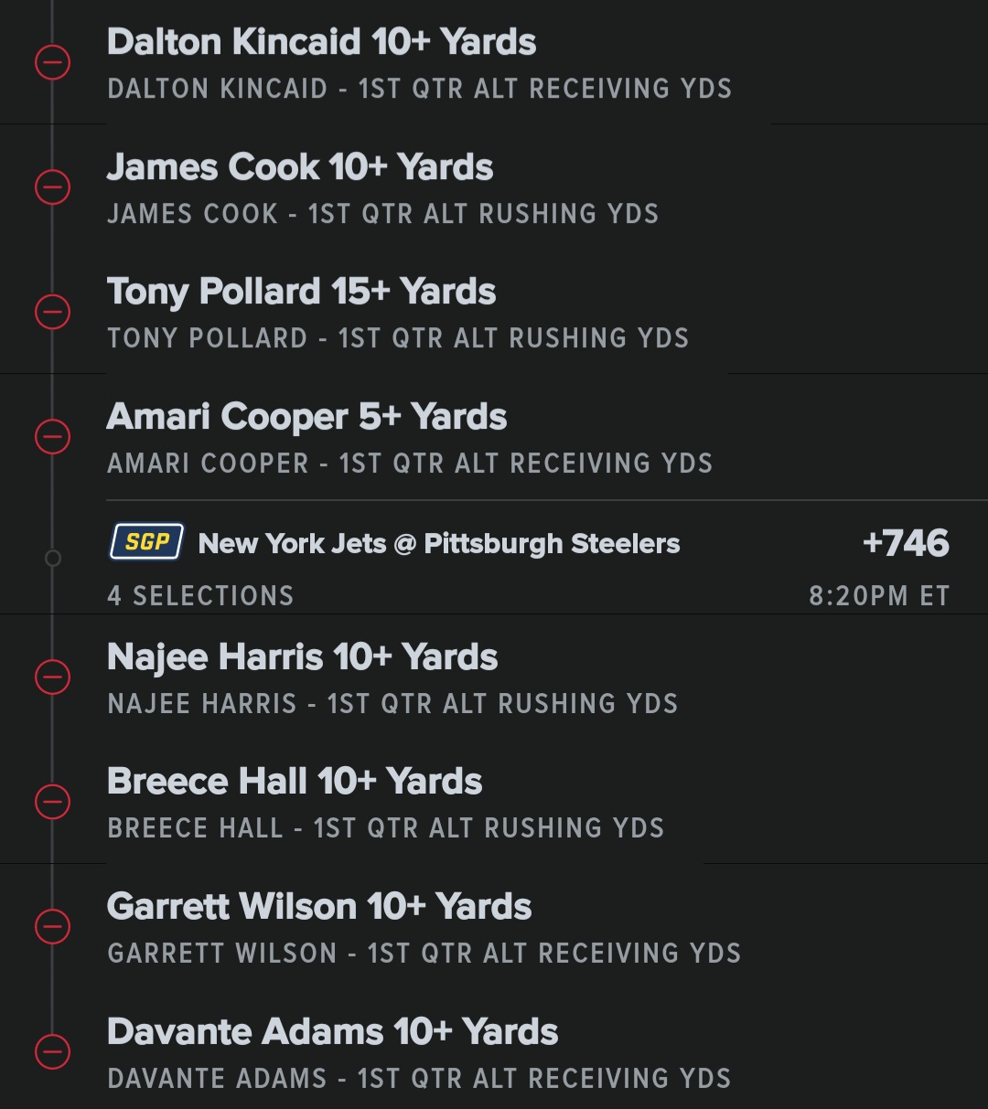Click the small timeline node circle

coord(53,558)
